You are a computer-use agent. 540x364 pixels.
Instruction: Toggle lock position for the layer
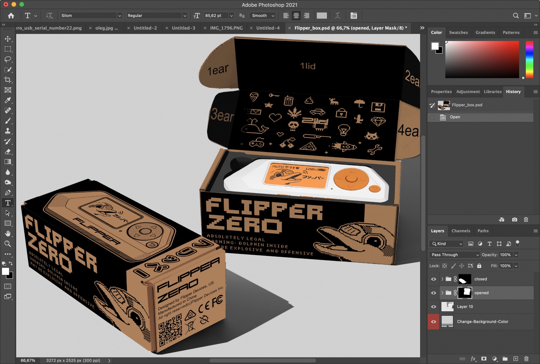(462, 266)
